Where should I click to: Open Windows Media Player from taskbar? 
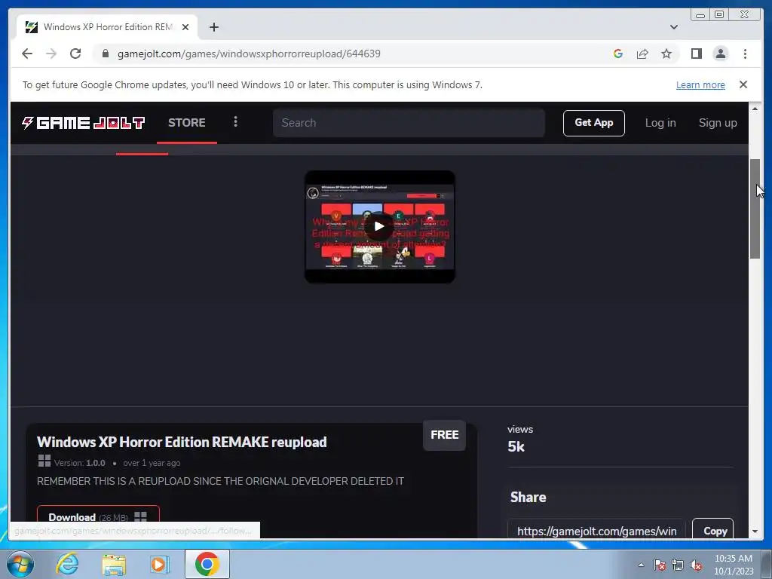click(x=159, y=564)
